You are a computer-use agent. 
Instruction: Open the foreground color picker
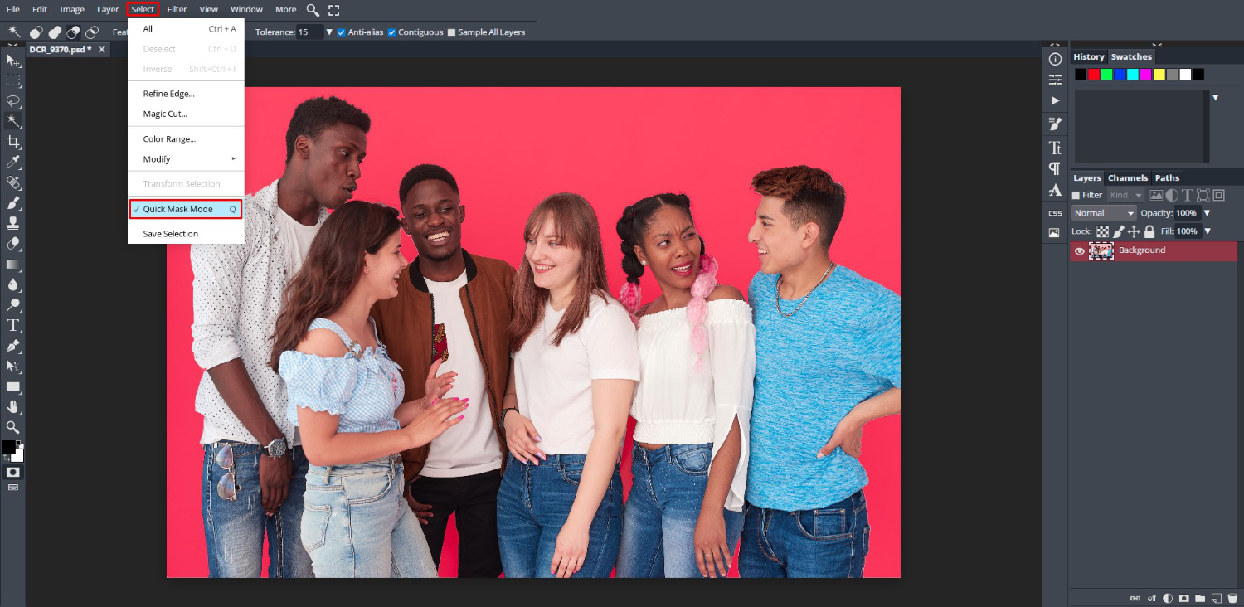click(x=8, y=447)
